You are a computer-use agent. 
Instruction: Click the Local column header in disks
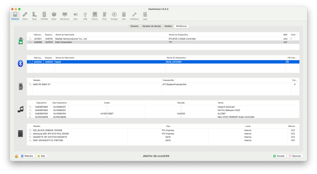[x=248, y=126]
